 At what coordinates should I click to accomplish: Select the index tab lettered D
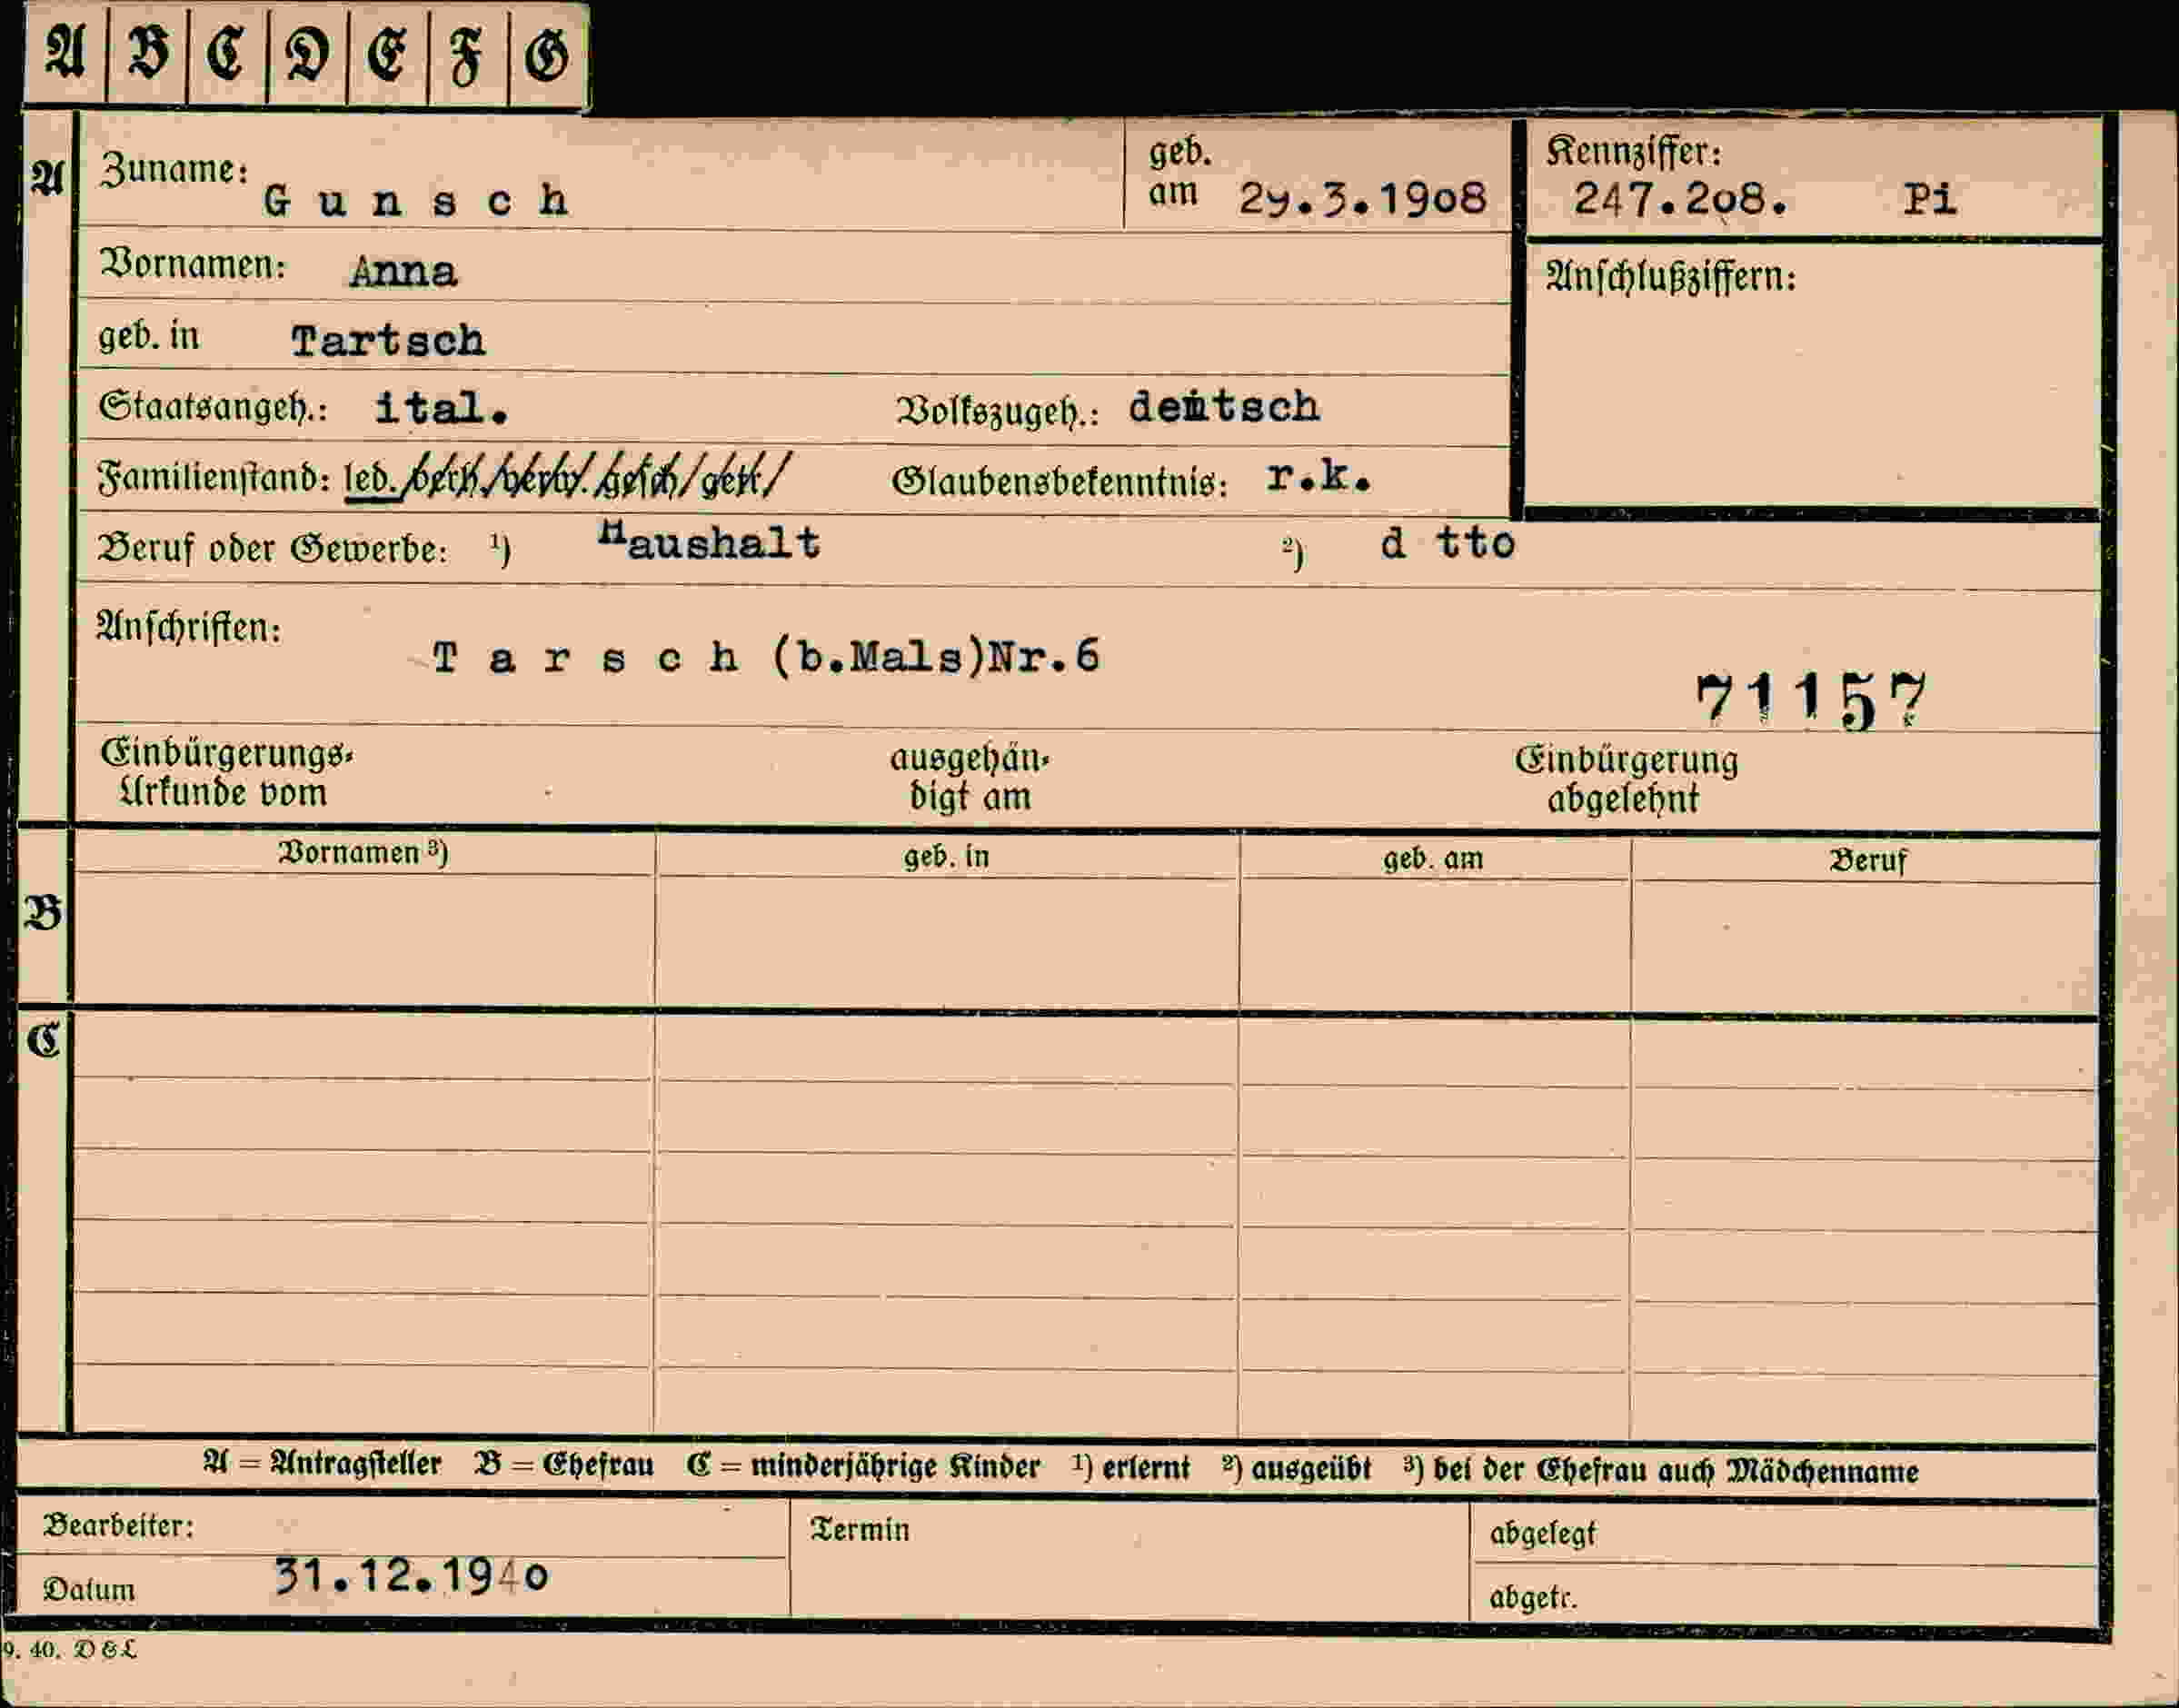307,54
